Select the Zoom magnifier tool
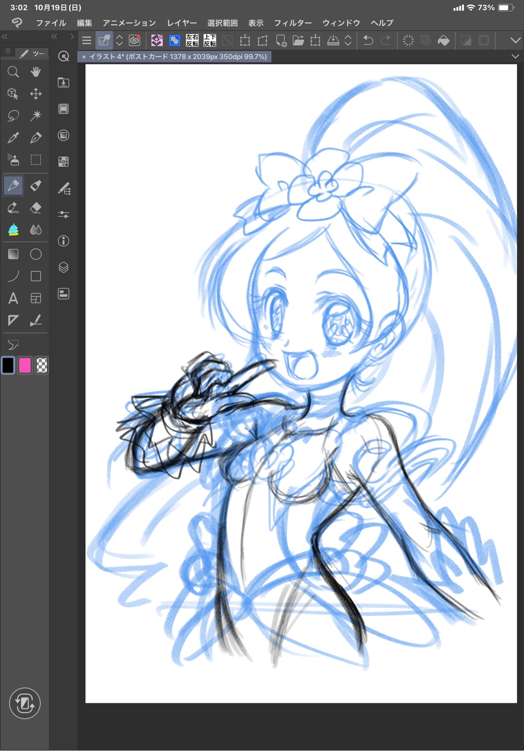524x751 pixels. [13, 72]
